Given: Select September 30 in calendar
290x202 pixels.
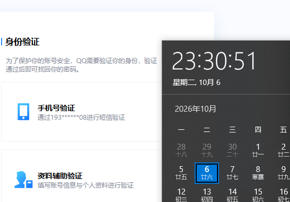Looking at the screenshot, I should pyautogui.click(x=232, y=150).
